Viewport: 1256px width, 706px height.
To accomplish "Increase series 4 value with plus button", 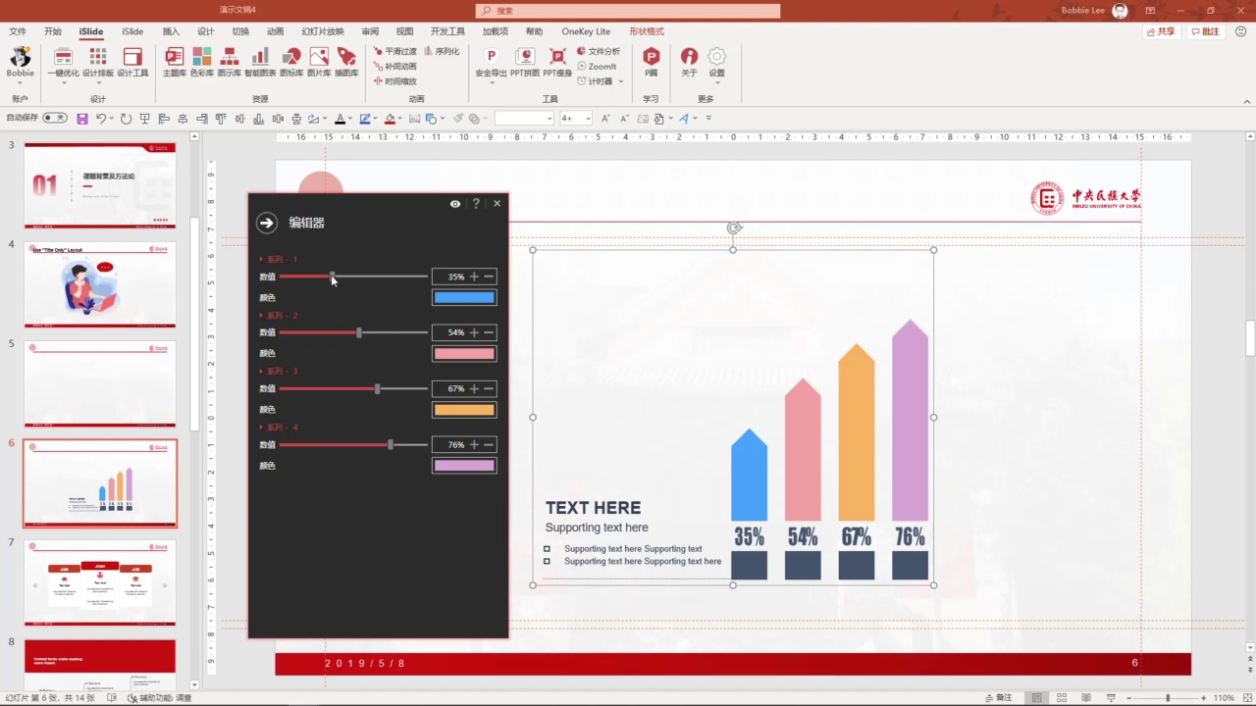I will pyautogui.click(x=474, y=444).
